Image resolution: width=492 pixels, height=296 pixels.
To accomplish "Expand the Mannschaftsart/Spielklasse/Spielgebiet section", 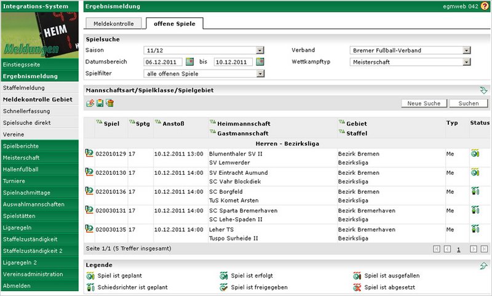I will (483, 90).
